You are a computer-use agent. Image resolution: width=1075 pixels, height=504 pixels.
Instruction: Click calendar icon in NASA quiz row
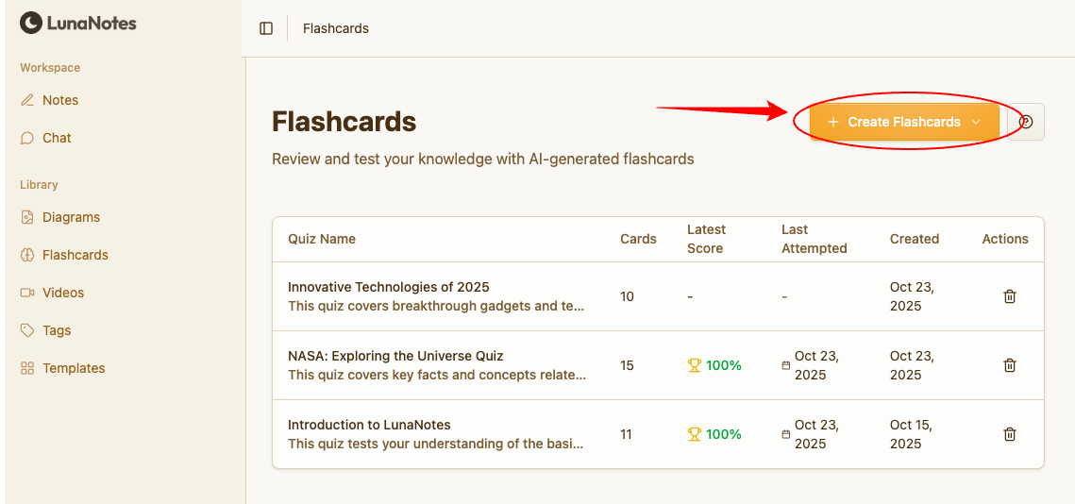pos(786,365)
